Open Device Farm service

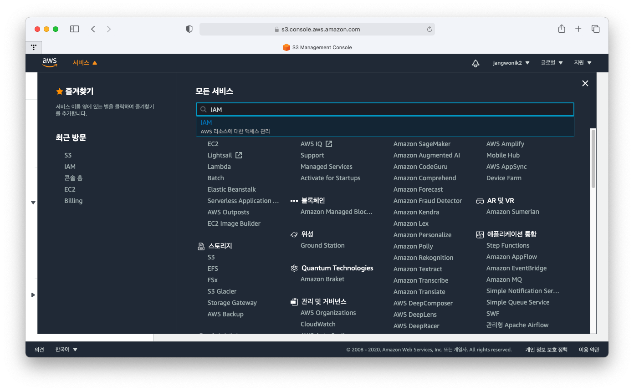504,178
